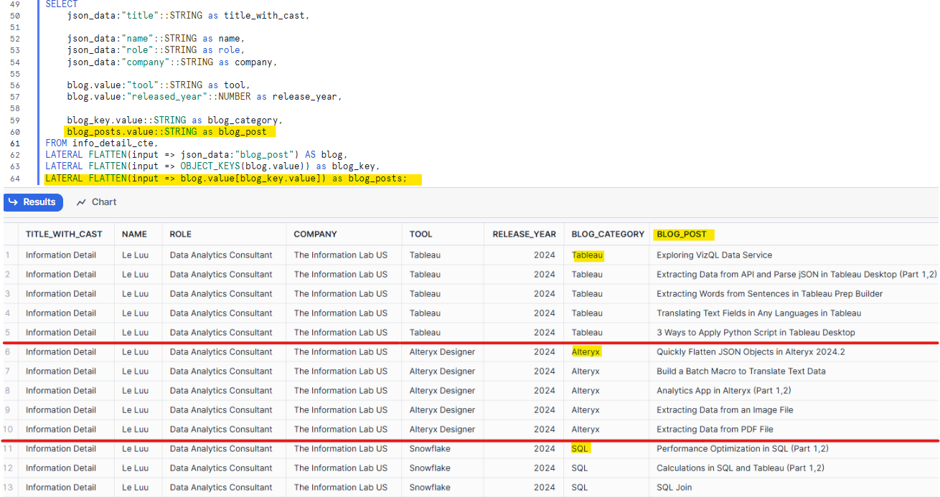
Task: Click the chart line icon beside Chart
Action: point(81,202)
